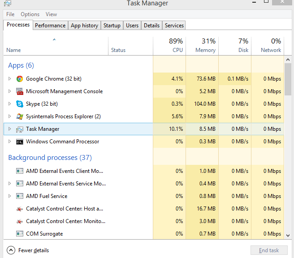Switch to the Details tab
This screenshot has width=294, height=258.
[x=151, y=25]
